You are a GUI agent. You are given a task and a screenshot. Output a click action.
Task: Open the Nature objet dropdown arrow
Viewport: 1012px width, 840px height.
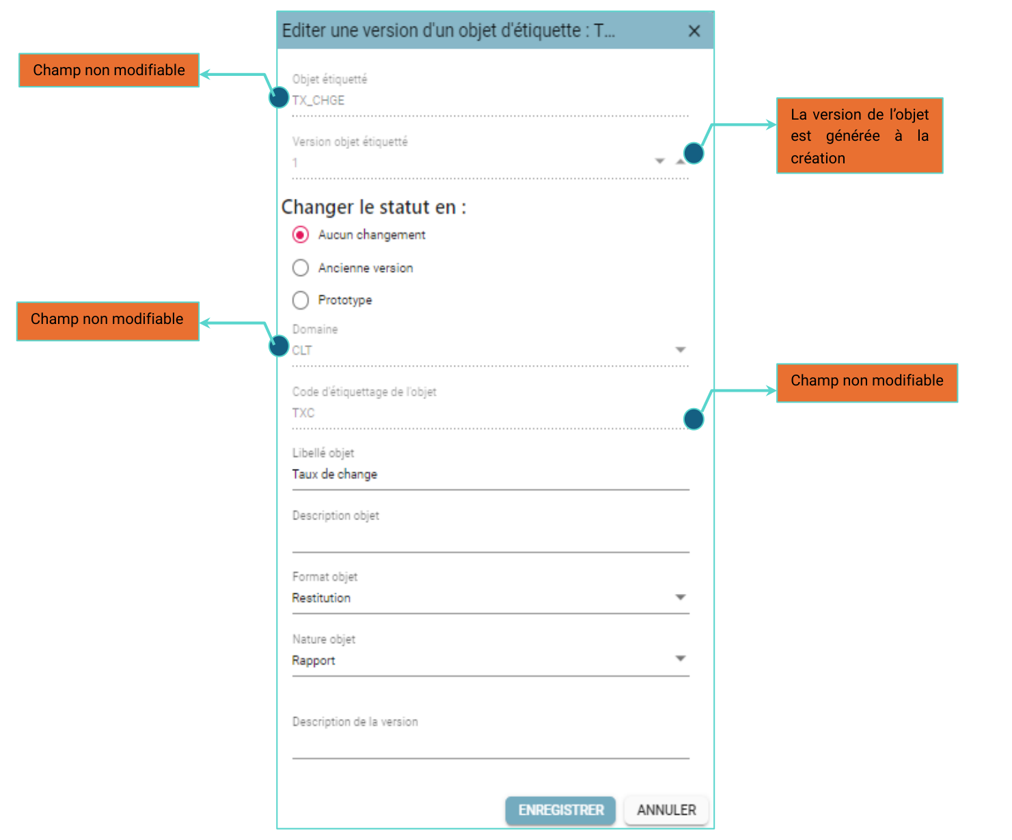(x=680, y=659)
